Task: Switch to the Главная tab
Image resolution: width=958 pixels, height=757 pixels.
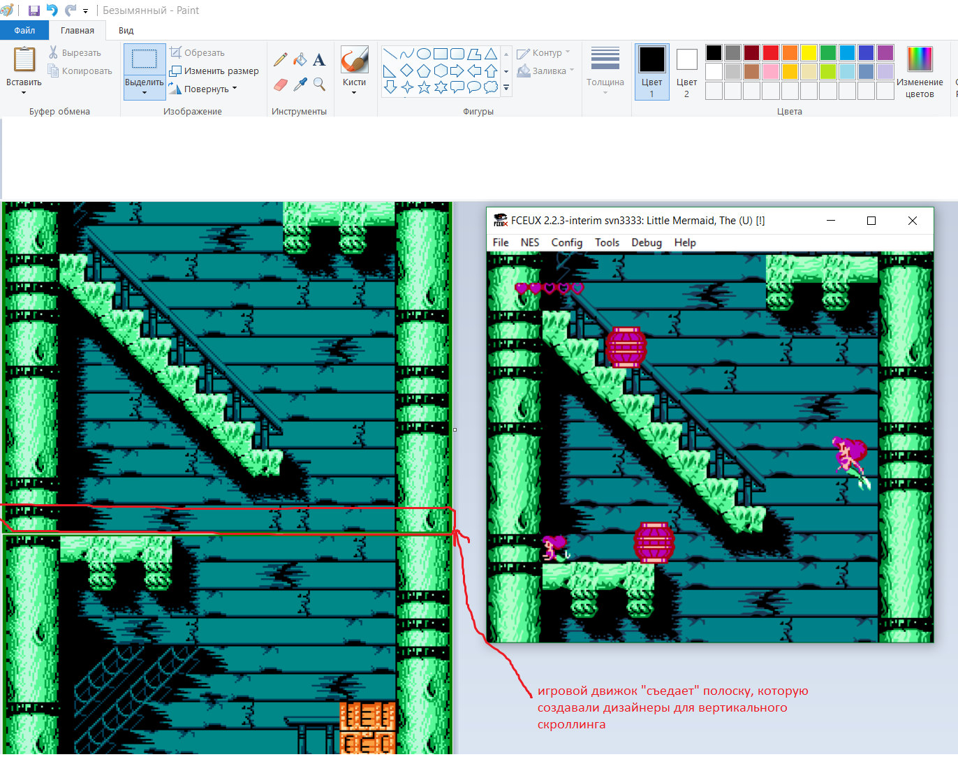Action: [78, 30]
